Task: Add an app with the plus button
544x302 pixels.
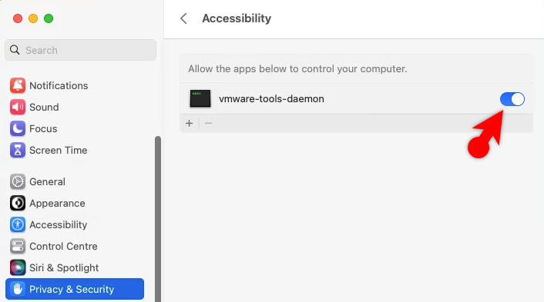Action: click(189, 124)
